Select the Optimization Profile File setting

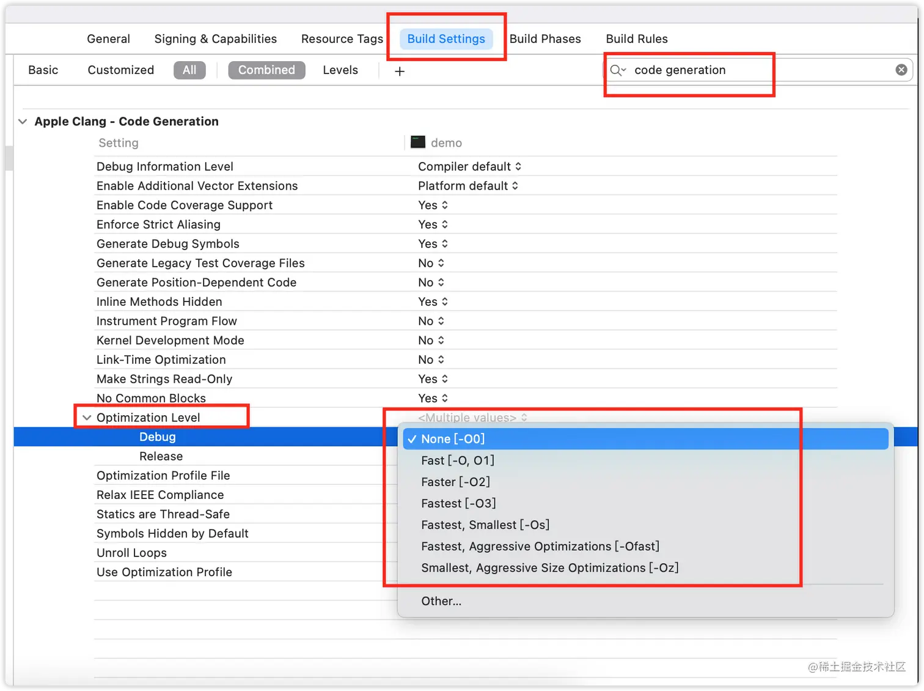point(163,475)
